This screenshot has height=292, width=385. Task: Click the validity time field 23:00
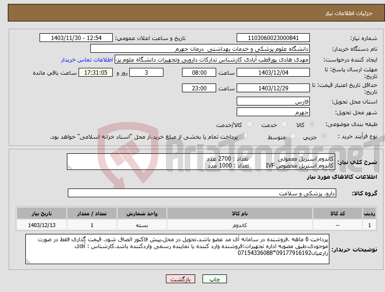point(199,88)
